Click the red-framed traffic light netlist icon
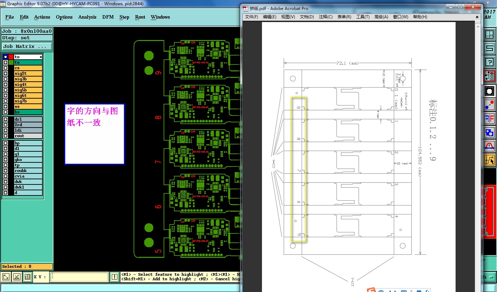Screen dimensions: 497x292 coord(489,76)
